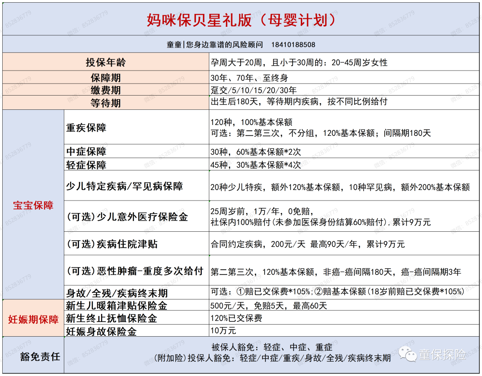Screen dimensions: 482x376
Task: Select the '新生儿暖箱津贴保险金' label
Action: [137, 305]
